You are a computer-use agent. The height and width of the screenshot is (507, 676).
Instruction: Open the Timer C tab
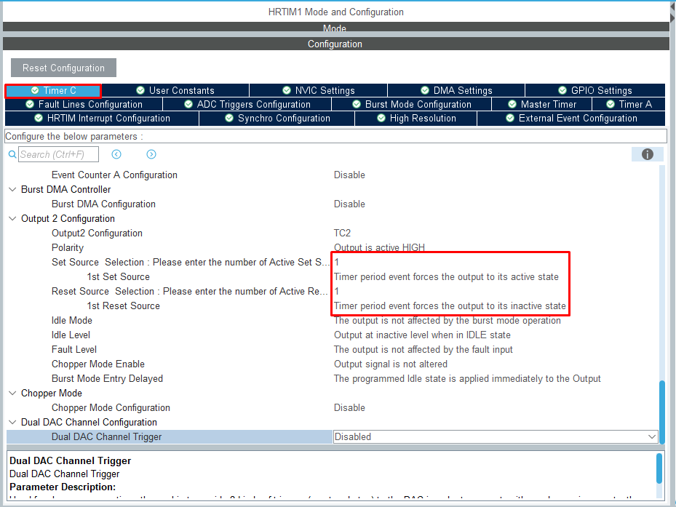[x=53, y=90]
